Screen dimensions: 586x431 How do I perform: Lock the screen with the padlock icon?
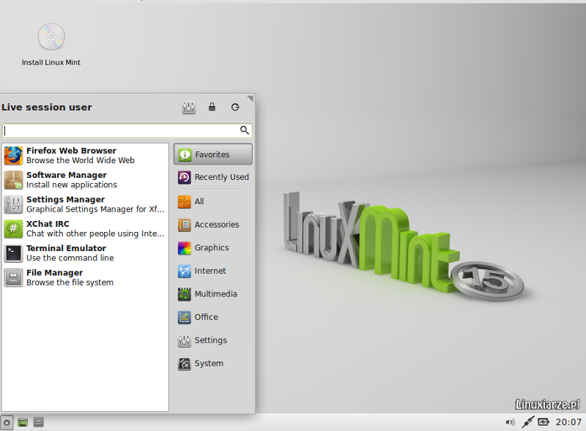click(212, 107)
